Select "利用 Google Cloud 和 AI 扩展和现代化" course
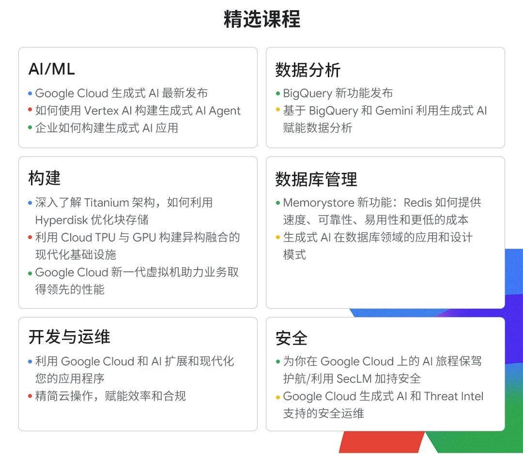The width and height of the screenshot is (523, 454). tap(135, 370)
